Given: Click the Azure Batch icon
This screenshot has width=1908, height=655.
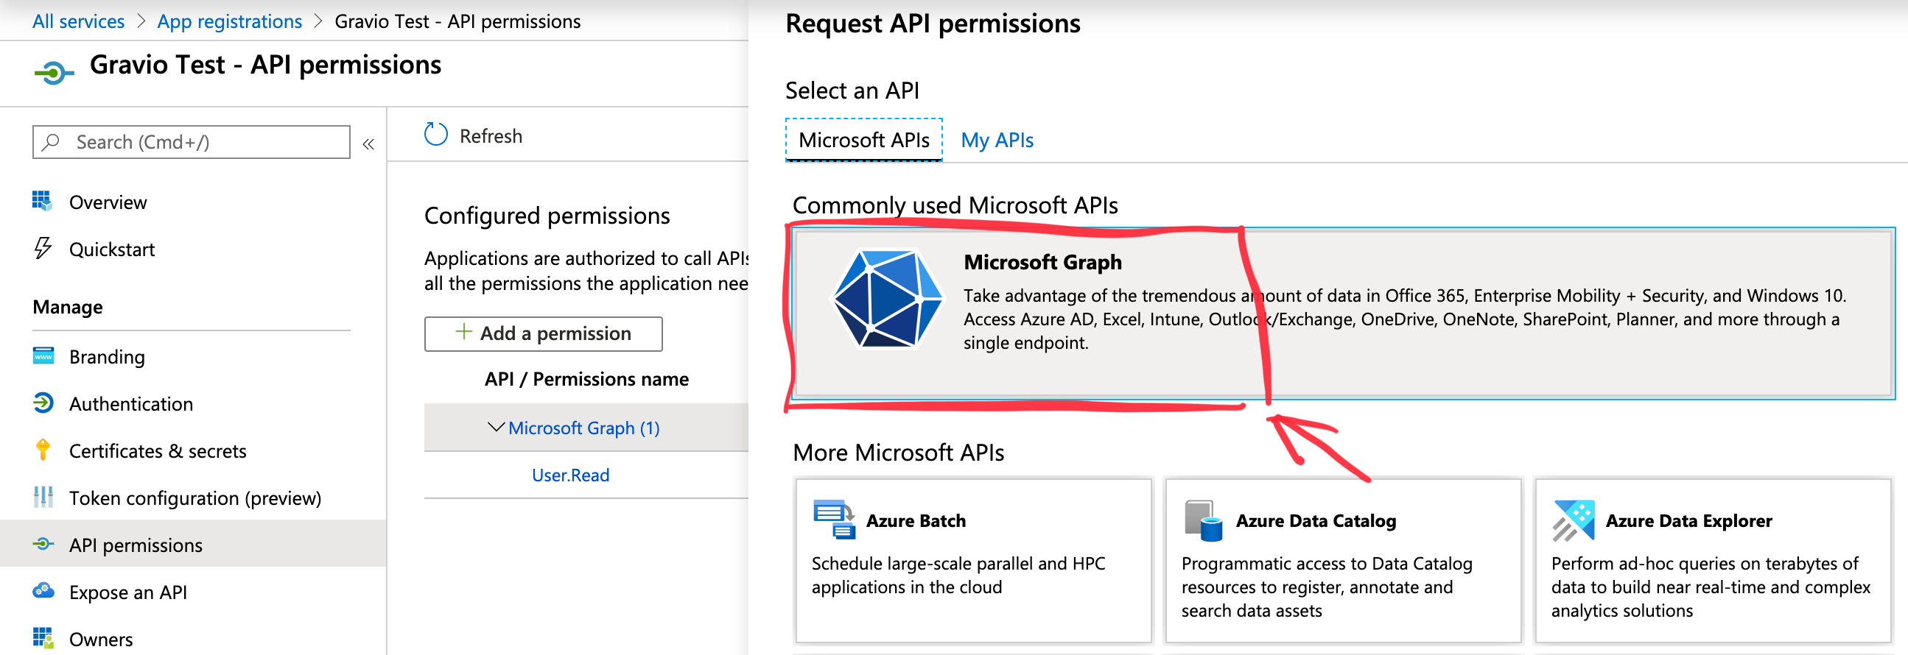Looking at the screenshot, I should pos(834,520).
